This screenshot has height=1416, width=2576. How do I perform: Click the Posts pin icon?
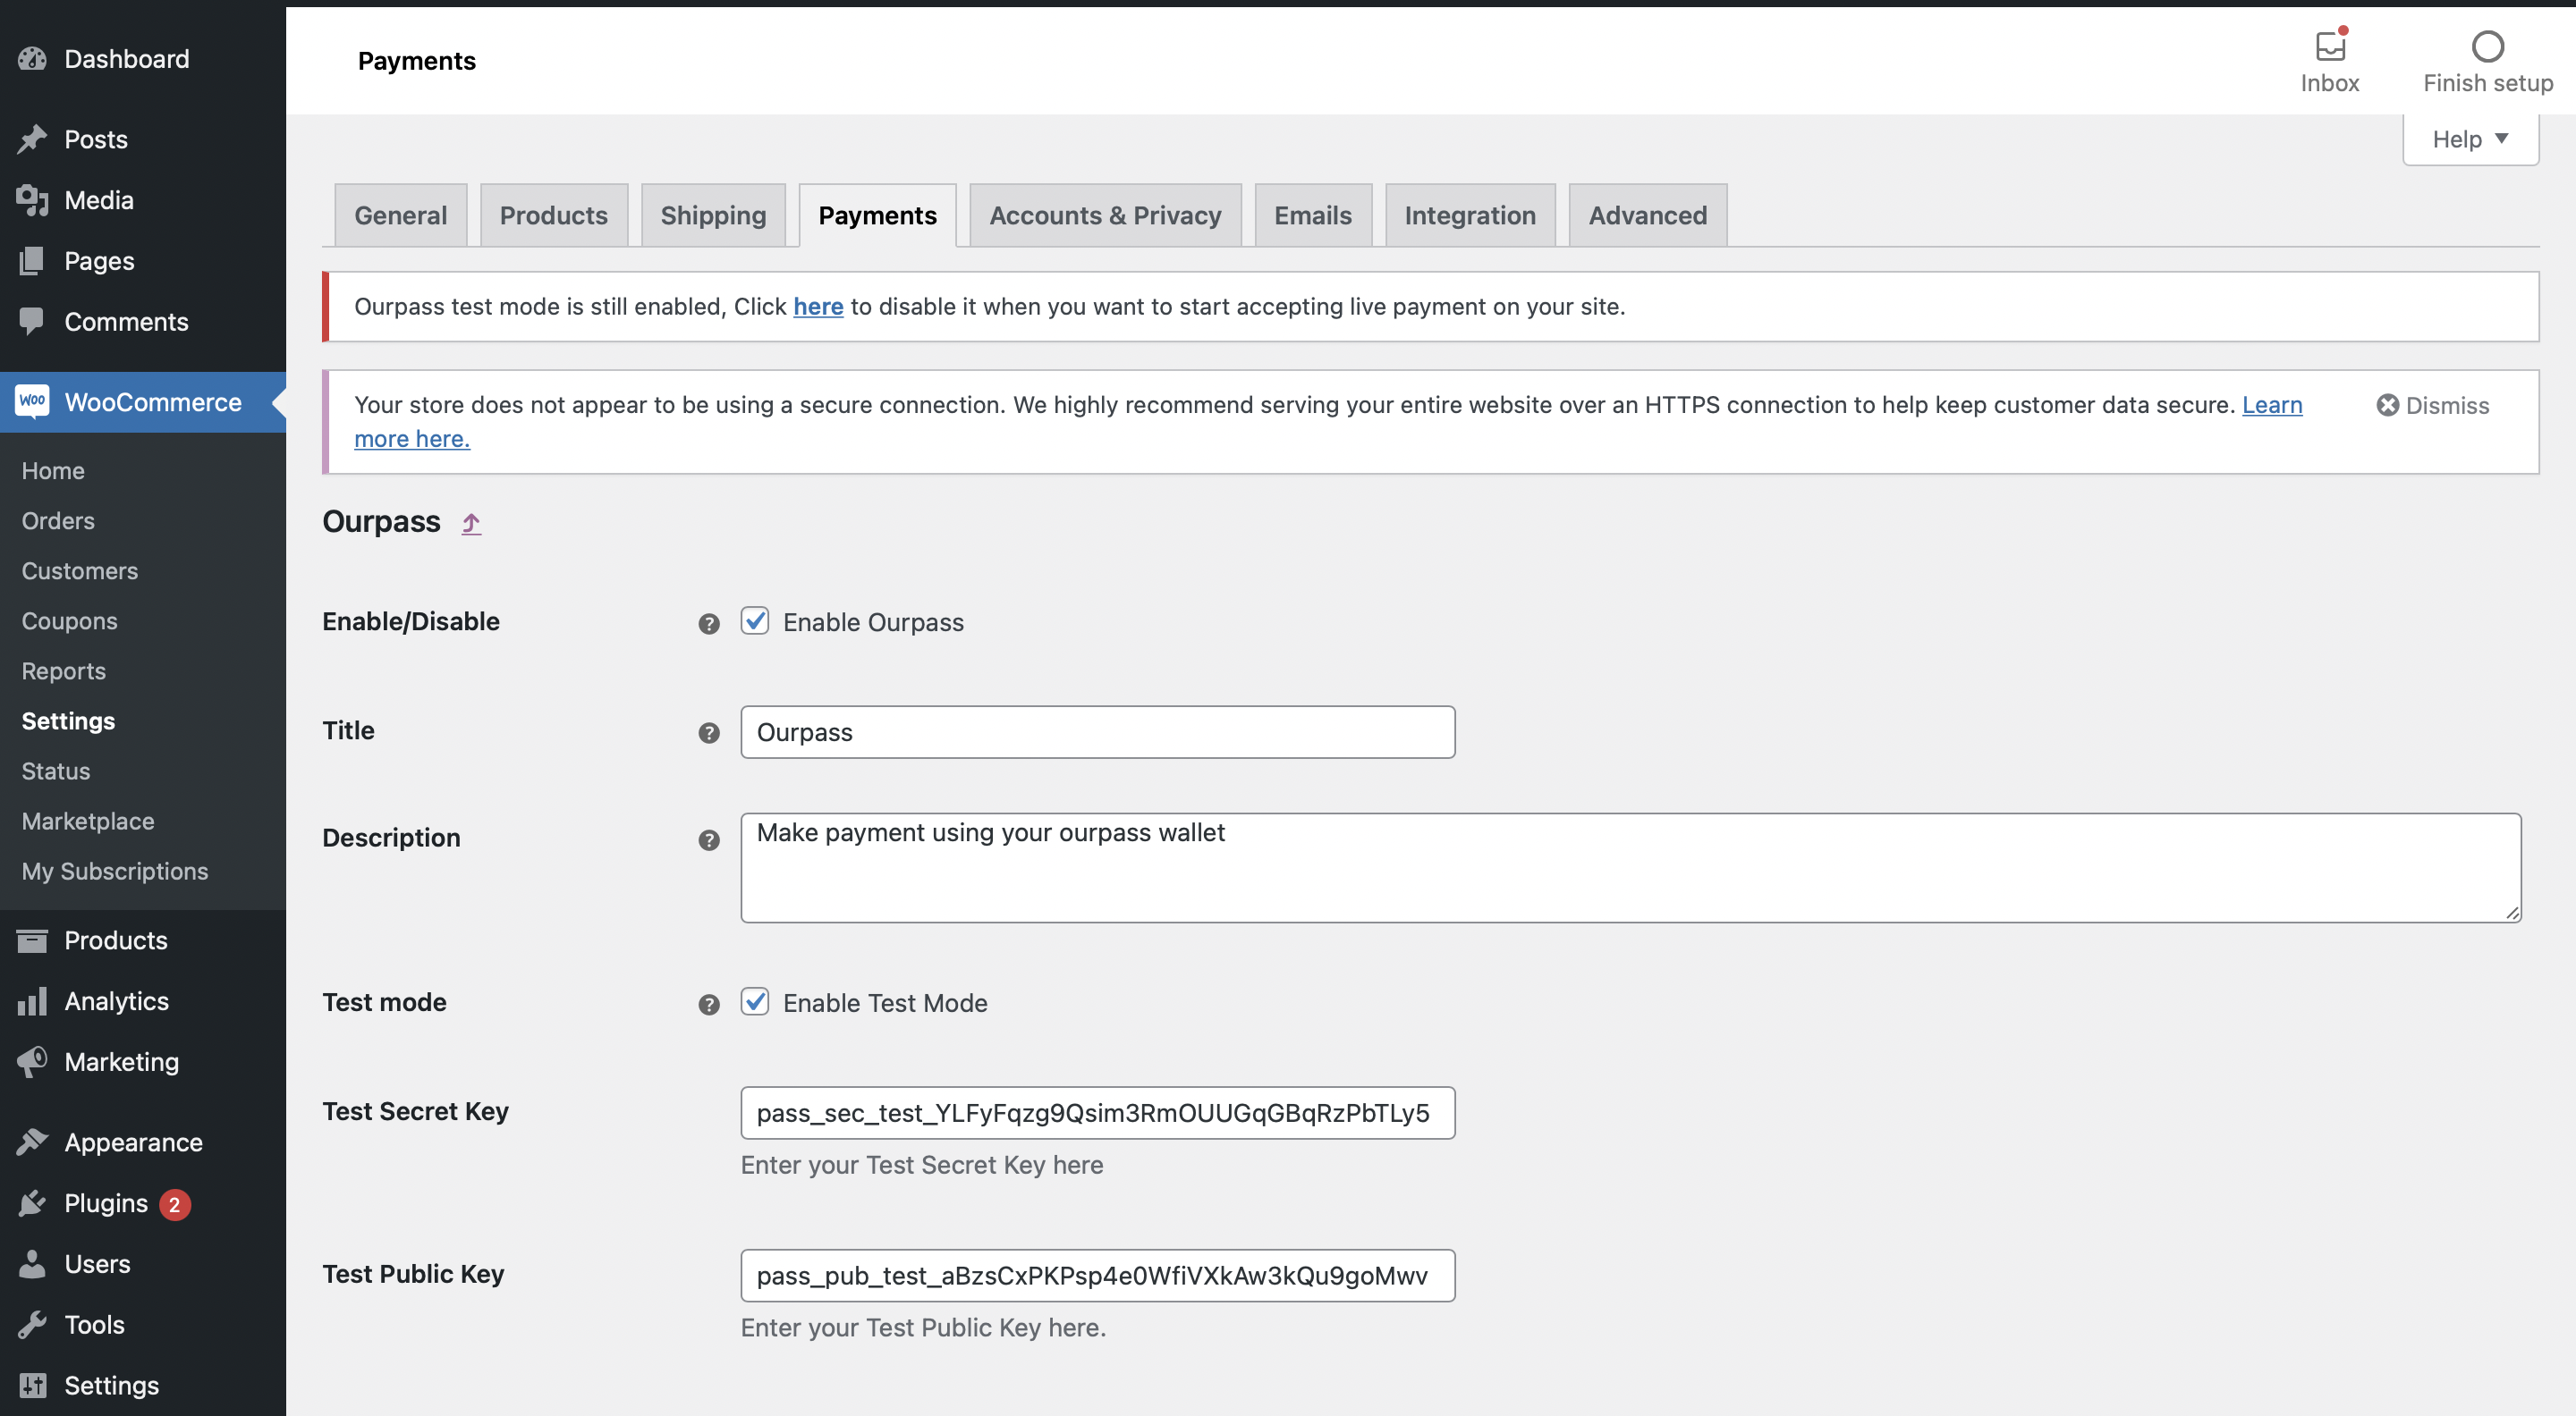point(32,139)
